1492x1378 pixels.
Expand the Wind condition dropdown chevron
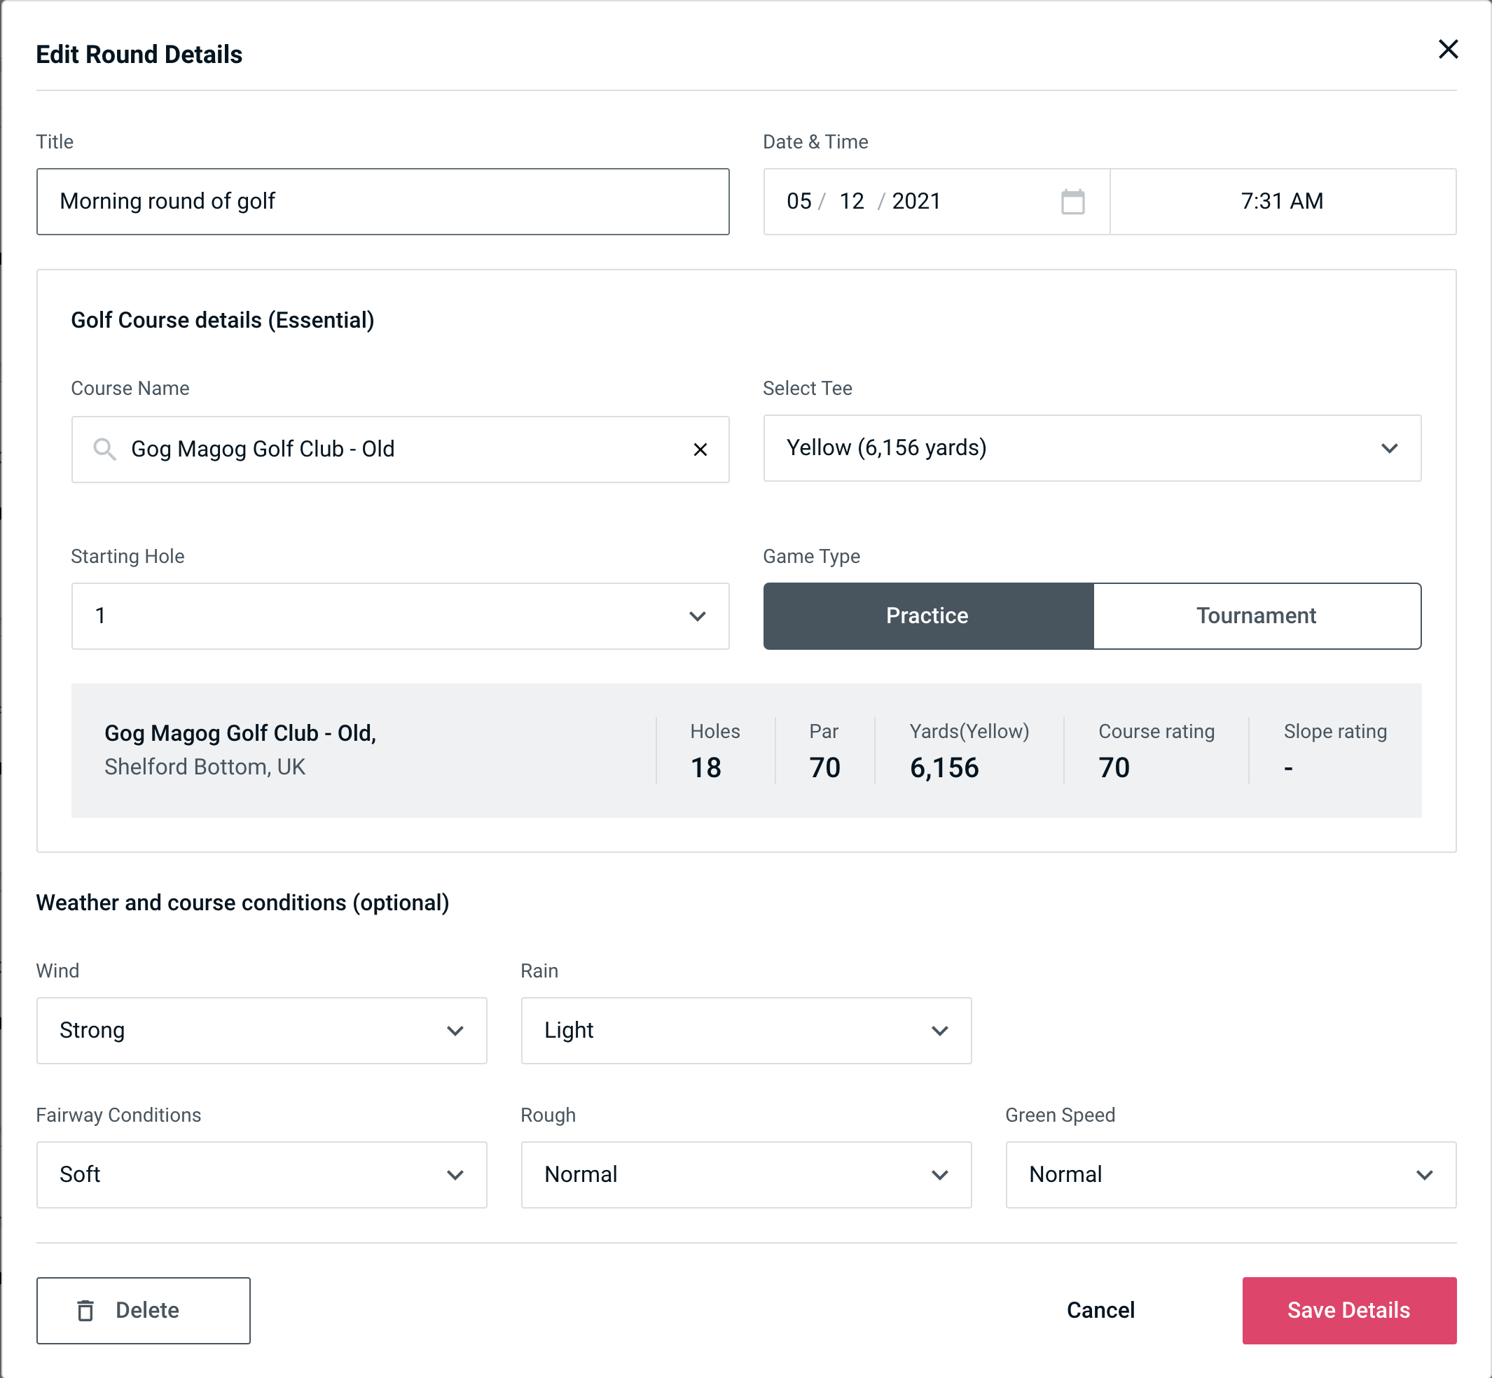tap(456, 1030)
